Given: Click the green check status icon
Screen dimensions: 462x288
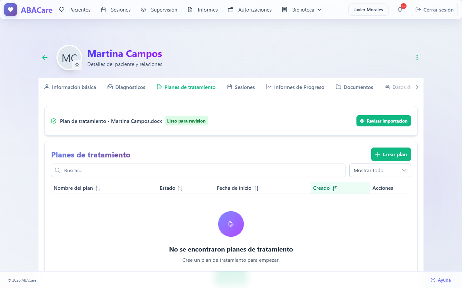Looking at the screenshot, I should [x=54, y=121].
